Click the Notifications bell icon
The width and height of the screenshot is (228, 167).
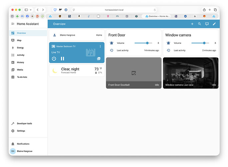(13, 144)
